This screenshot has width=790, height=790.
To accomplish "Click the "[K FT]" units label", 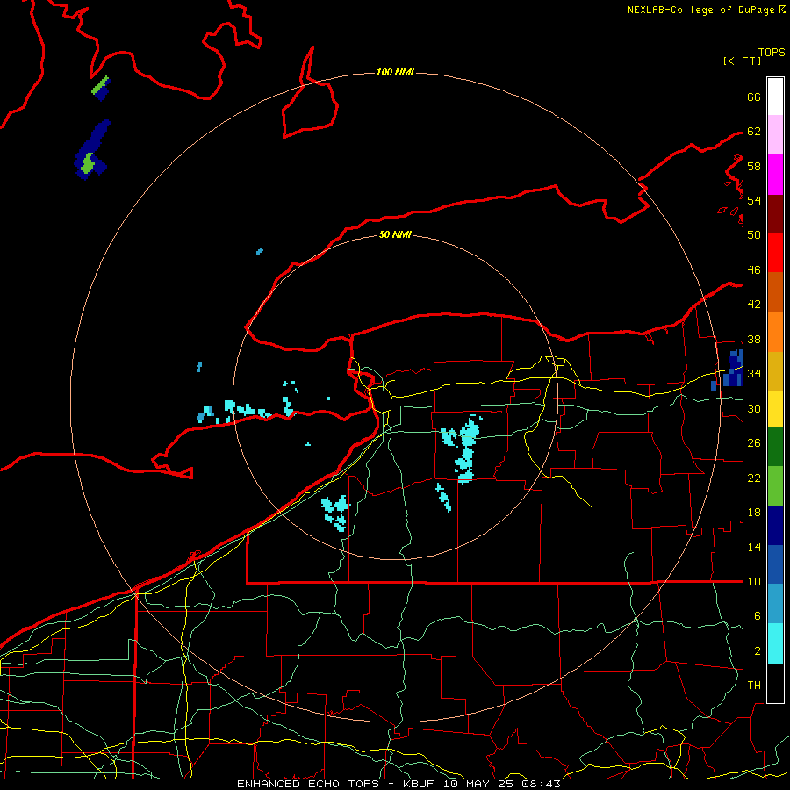I will pyautogui.click(x=742, y=61).
